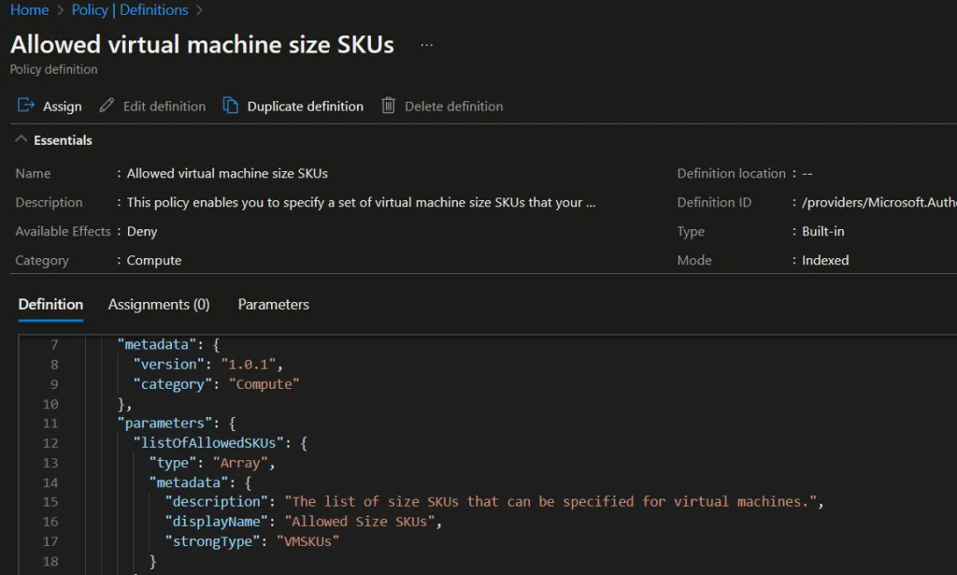Click the Assign arrow icon
957x575 pixels.
(x=25, y=106)
